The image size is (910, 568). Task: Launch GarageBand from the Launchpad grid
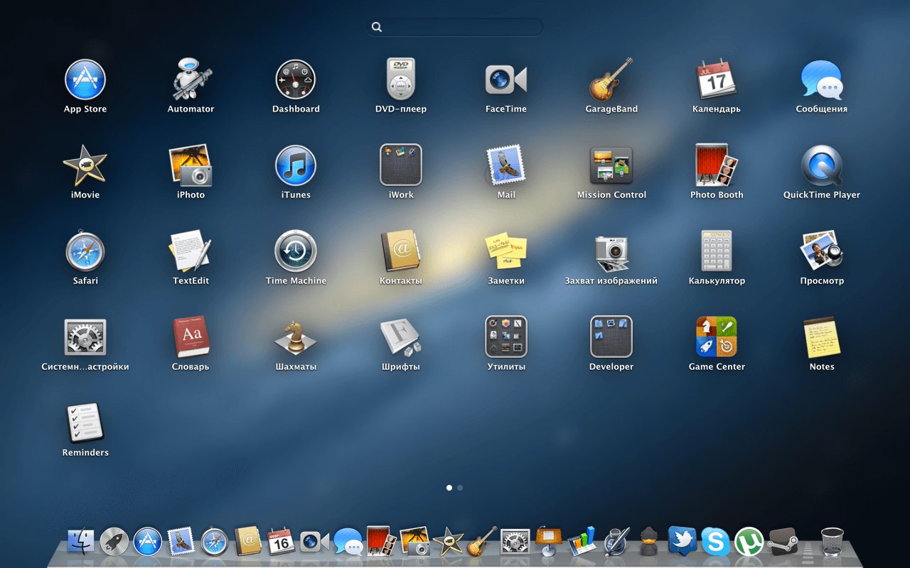pos(611,80)
